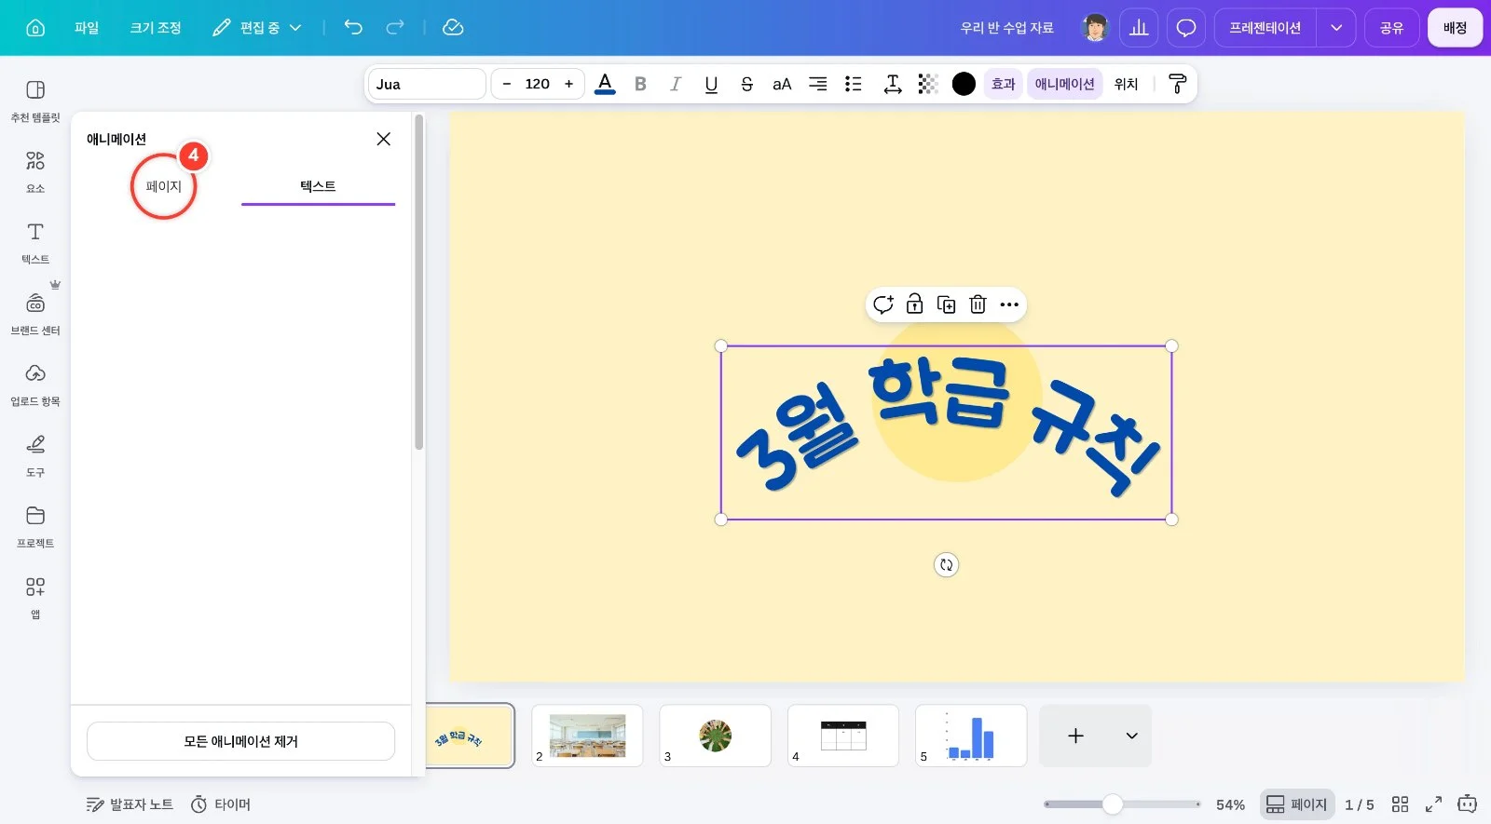The image size is (1491, 824).
Task: Redo the last action
Action: 395,28
